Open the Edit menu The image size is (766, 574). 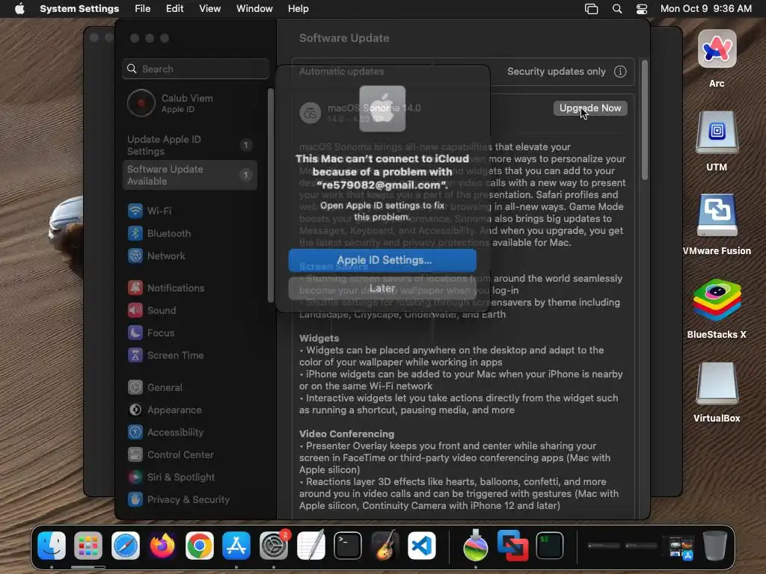pyautogui.click(x=174, y=9)
